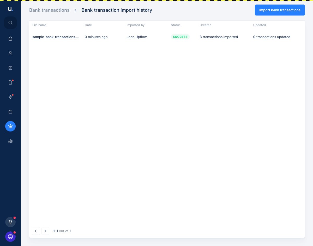
Task: Click the Updated column header
Action: 260,25
